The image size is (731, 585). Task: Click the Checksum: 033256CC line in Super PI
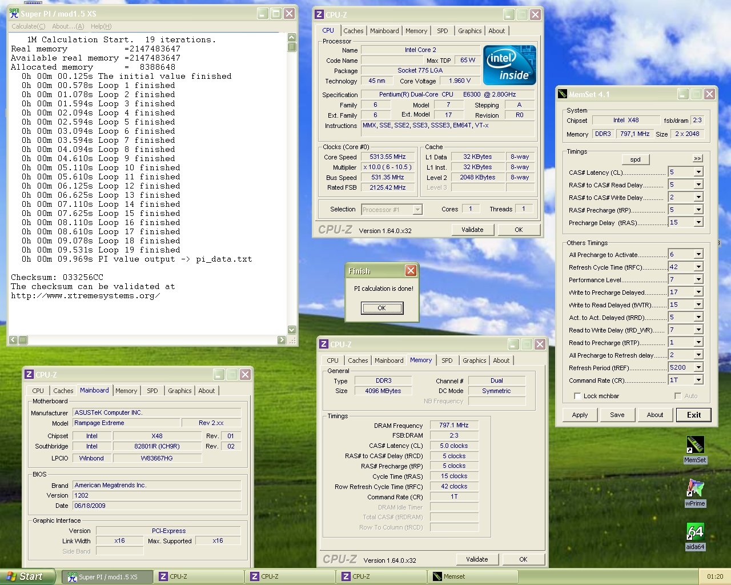click(57, 277)
